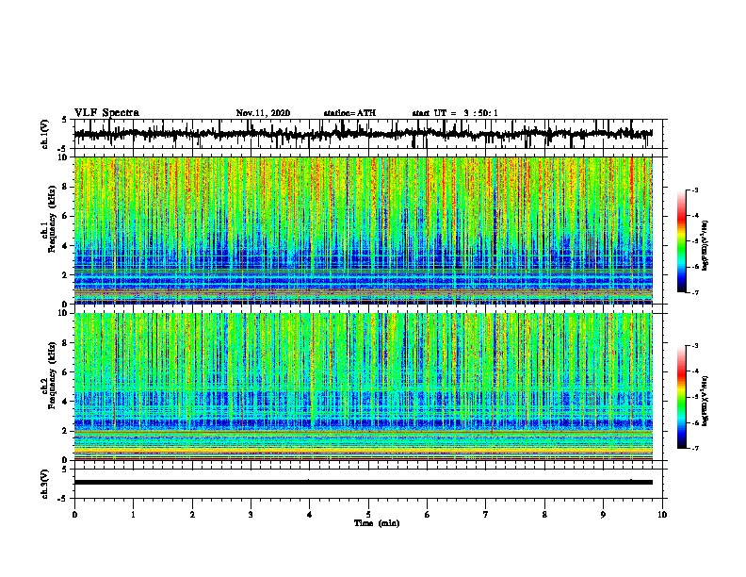Click time axis tick label '10'
This screenshot has height=577, width=746.
coord(662,515)
